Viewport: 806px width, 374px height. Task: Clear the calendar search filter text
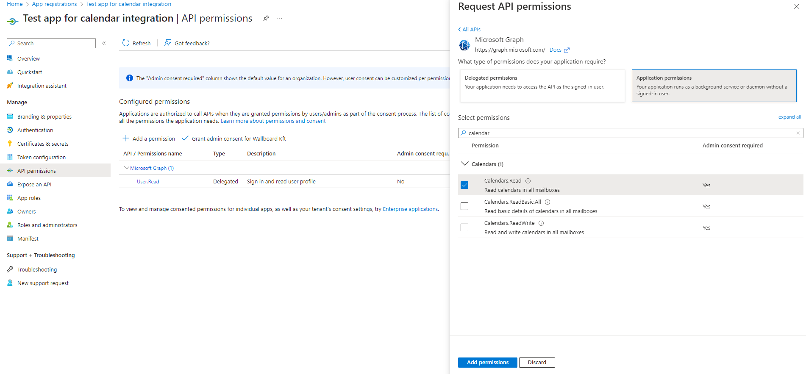(798, 133)
